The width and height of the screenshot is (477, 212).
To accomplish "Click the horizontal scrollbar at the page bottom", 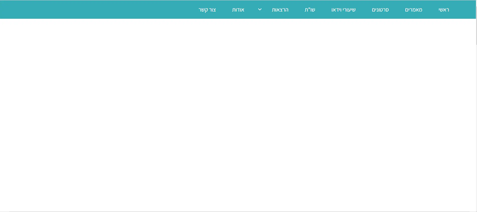I will (x=239, y=211).
